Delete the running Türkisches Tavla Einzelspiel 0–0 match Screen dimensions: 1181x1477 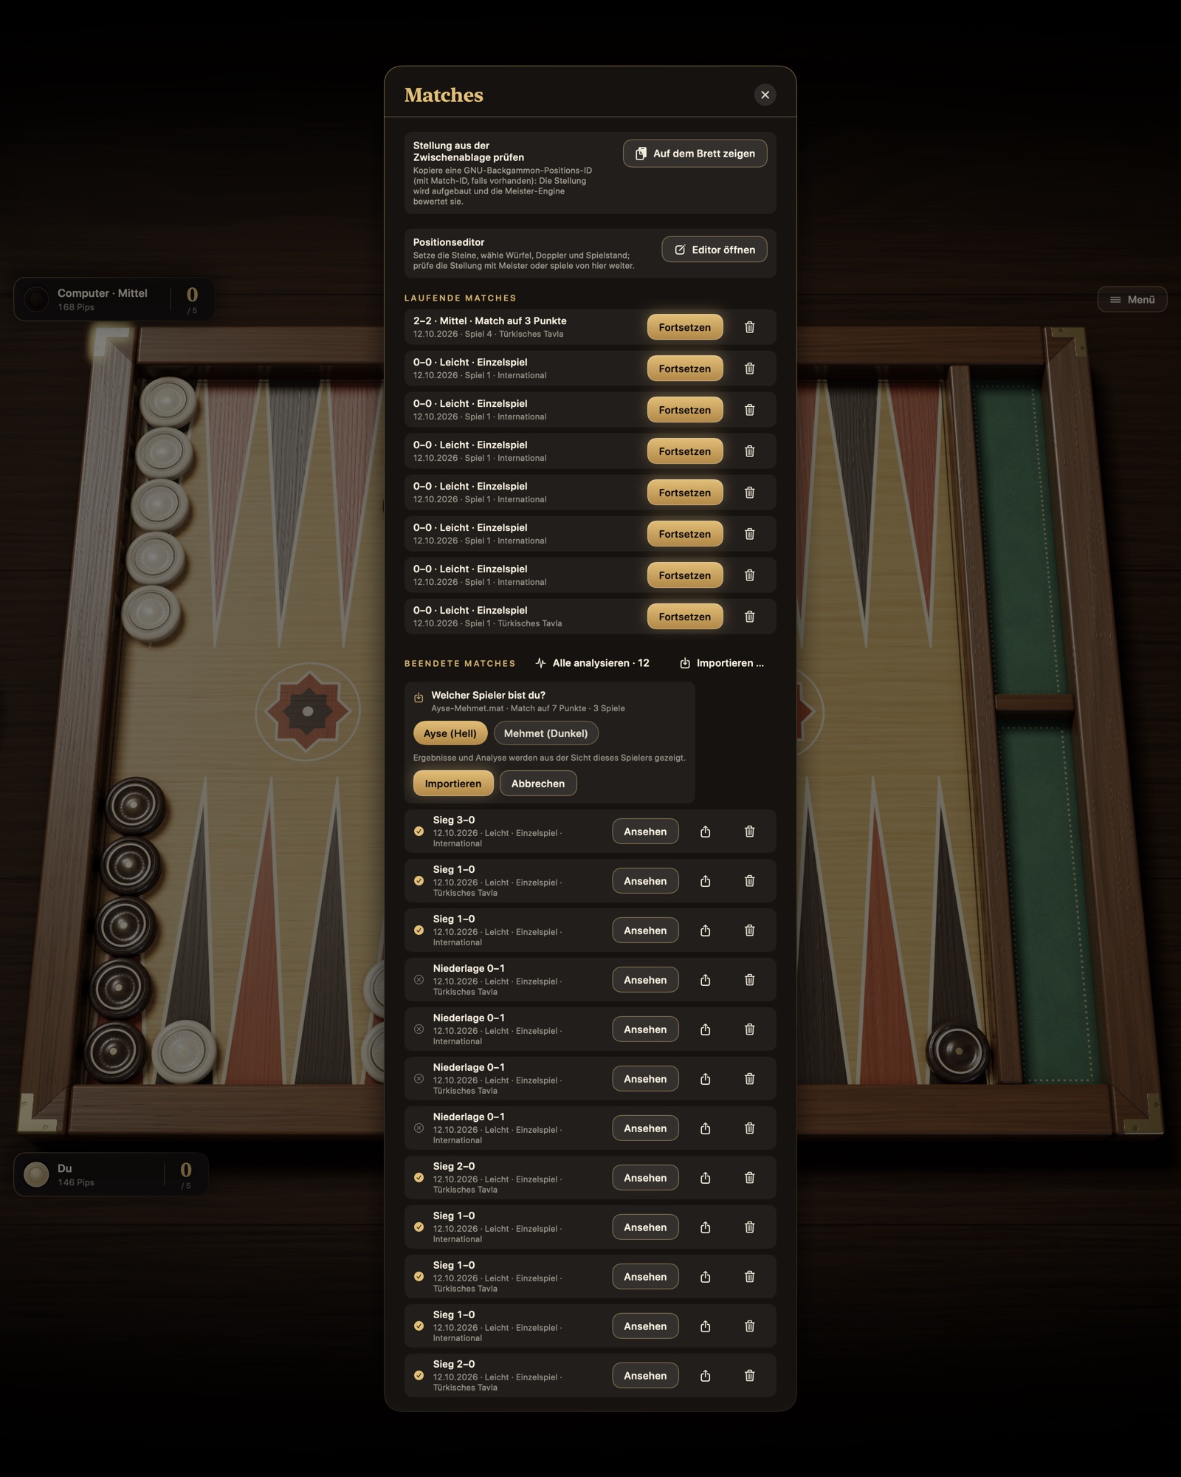(x=749, y=617)
